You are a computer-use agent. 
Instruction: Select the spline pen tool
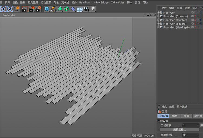(53, 9)
